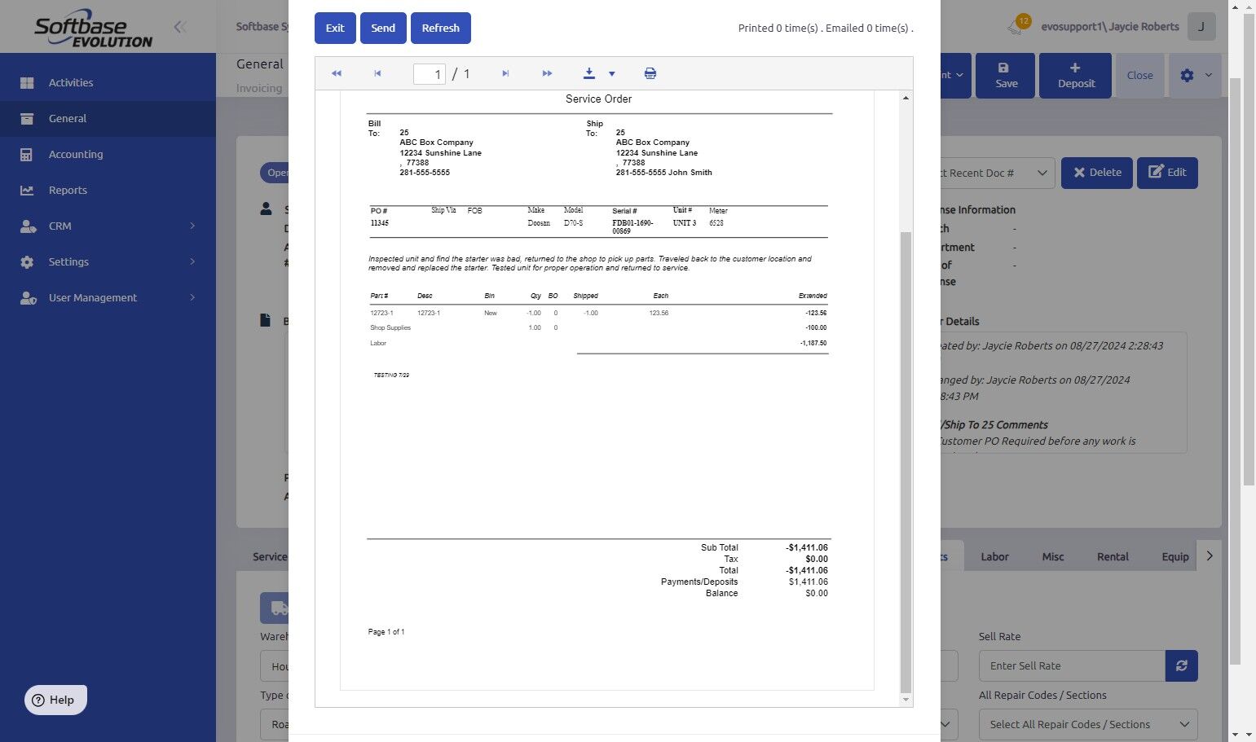Click the Accounting calculator icon

click(27, 154)
